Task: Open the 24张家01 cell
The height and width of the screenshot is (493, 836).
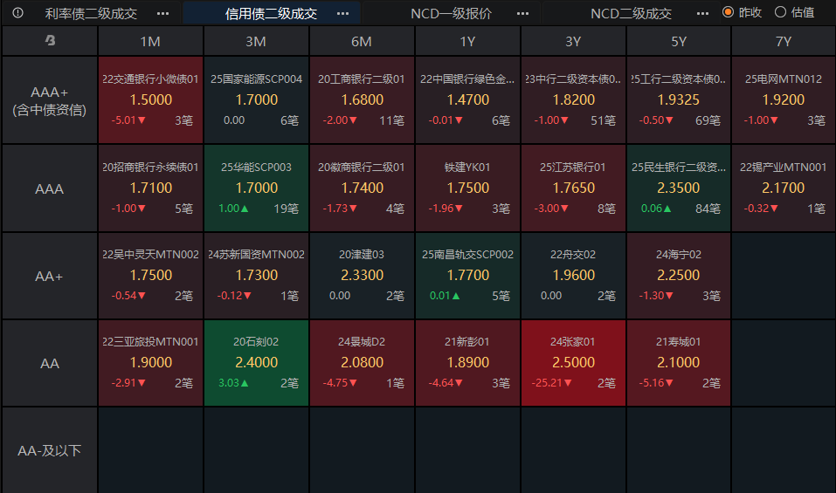Action: pyautogui.click(x=573, y=363)
